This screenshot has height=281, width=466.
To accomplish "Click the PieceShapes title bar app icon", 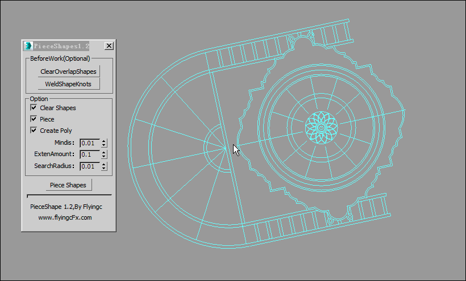I will tap(28, 45).
